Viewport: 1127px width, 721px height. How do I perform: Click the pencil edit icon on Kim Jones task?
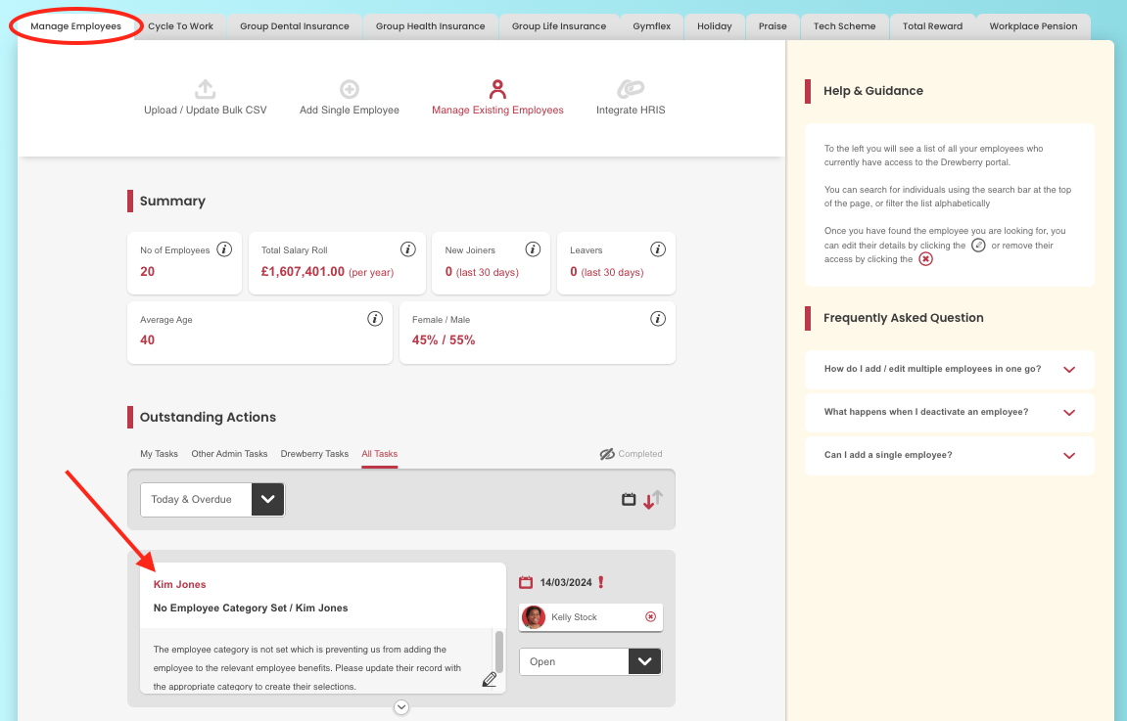490,679
